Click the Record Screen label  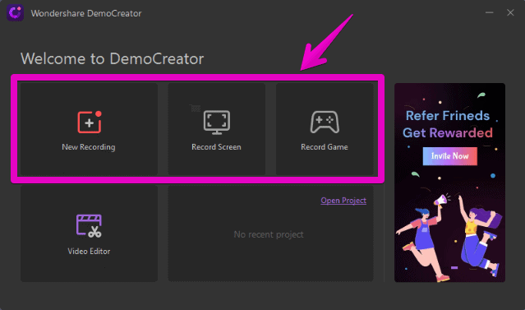(x=216, y=147)
